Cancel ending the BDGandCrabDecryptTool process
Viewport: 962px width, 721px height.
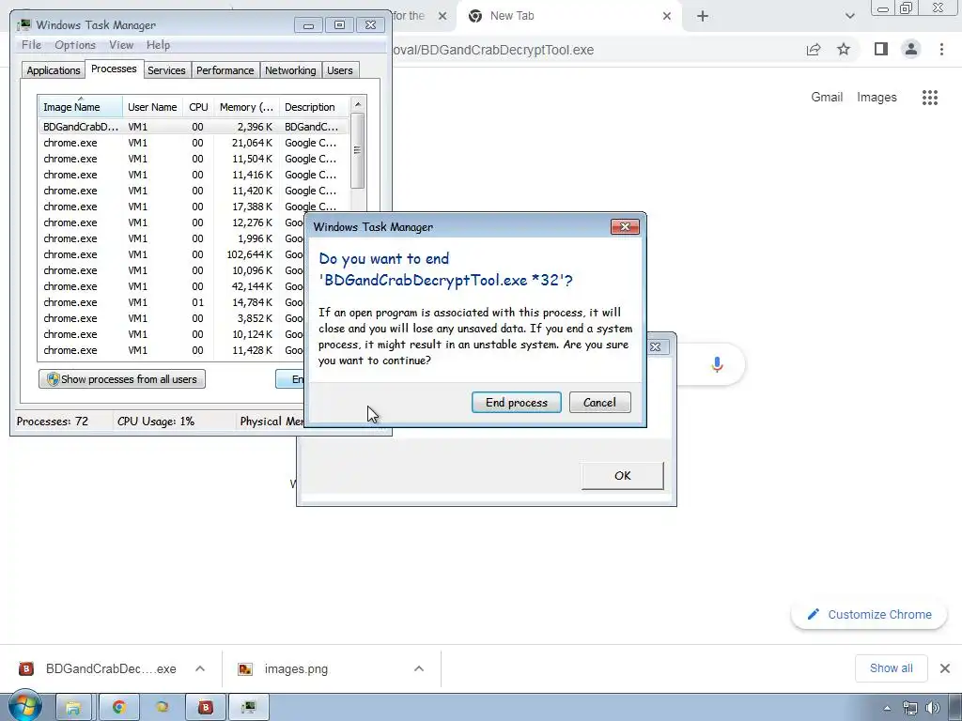pos(599,402)
